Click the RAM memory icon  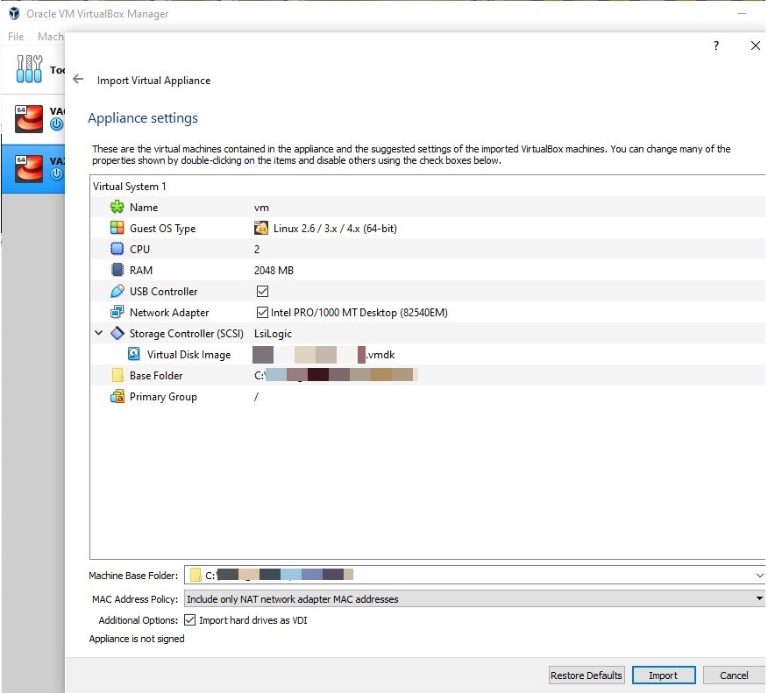pyautogui.click(x=117, y=271)
